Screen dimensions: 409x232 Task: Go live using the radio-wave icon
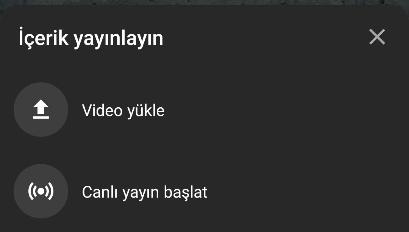point(41,191)
